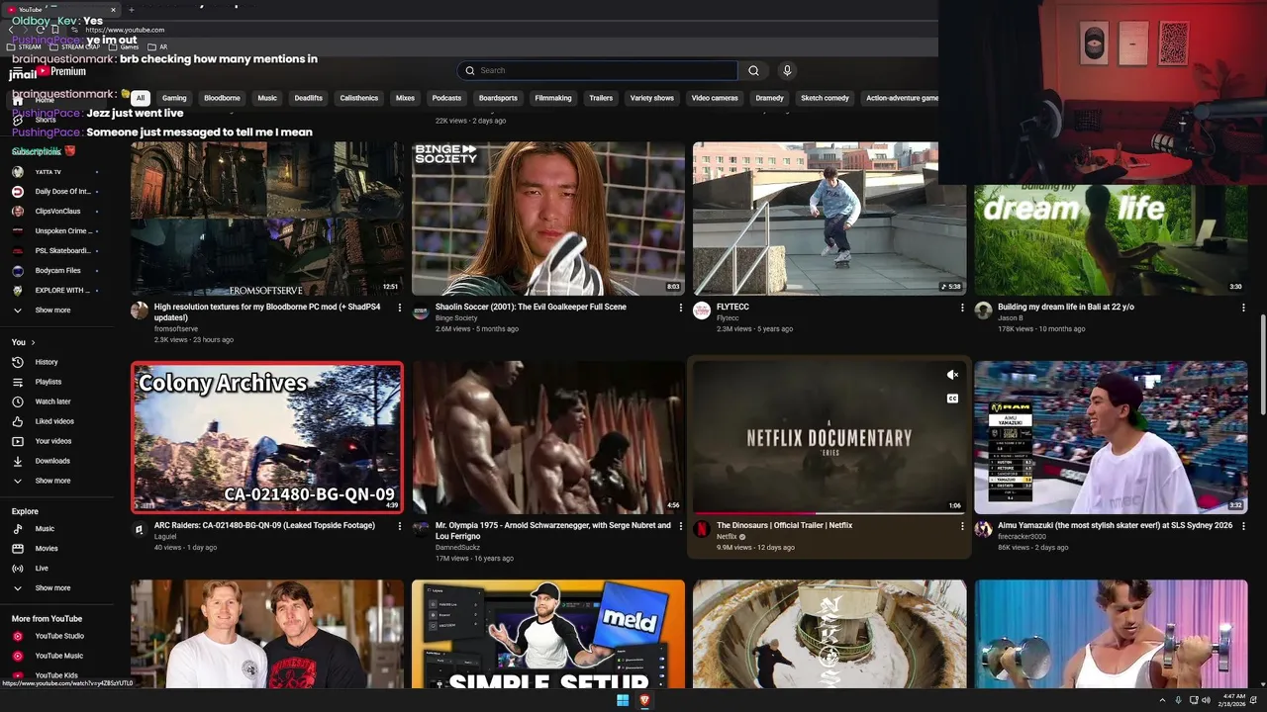Open YouTube Kids link

56,675
